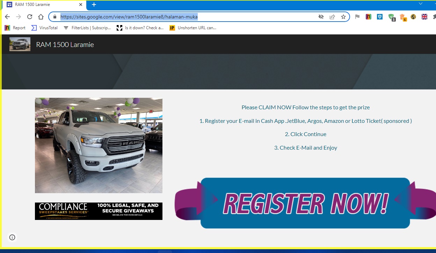Bookmark this page with the star
The height and width of the screenshot is (253, 436).
click(x=343, y=17)
